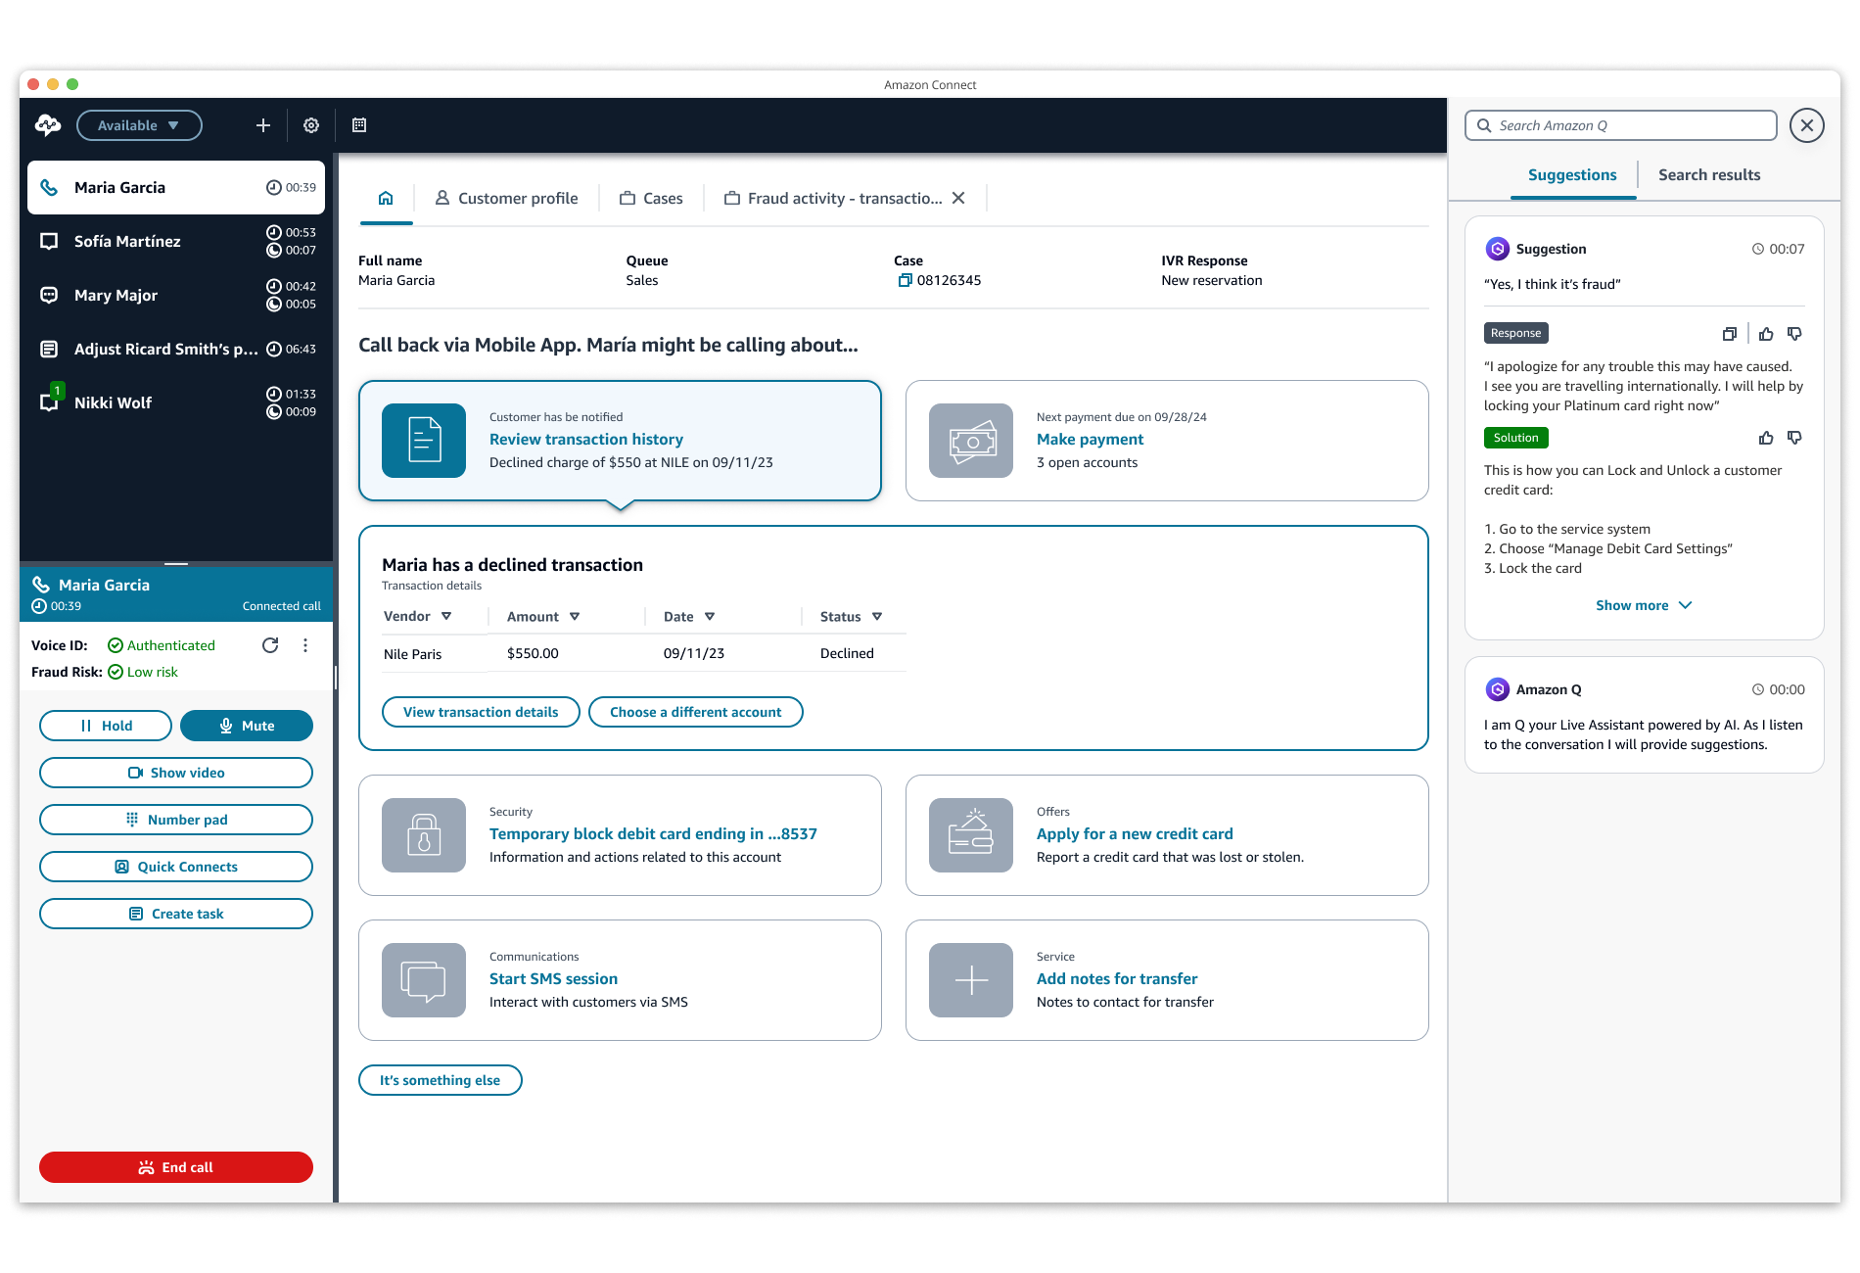
Task: Open the schedule via the calendar icon
Action: (358, 125)
